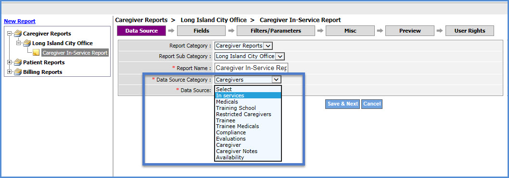Viewport: 509px width, 178px height.
Task: Choose Restricted Caregivers from the list
Action: (x=248, y=114)
